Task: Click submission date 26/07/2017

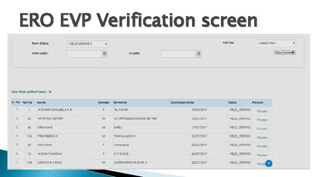Action: coord(199,154)
